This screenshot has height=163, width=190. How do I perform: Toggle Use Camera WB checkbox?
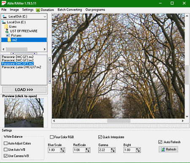coord(5,156)
